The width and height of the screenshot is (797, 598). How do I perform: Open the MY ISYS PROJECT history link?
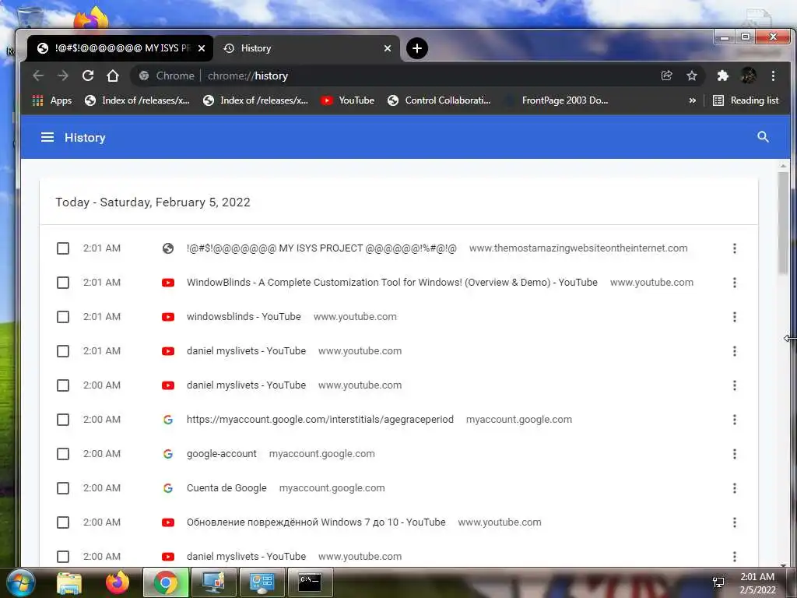[321, 248]
